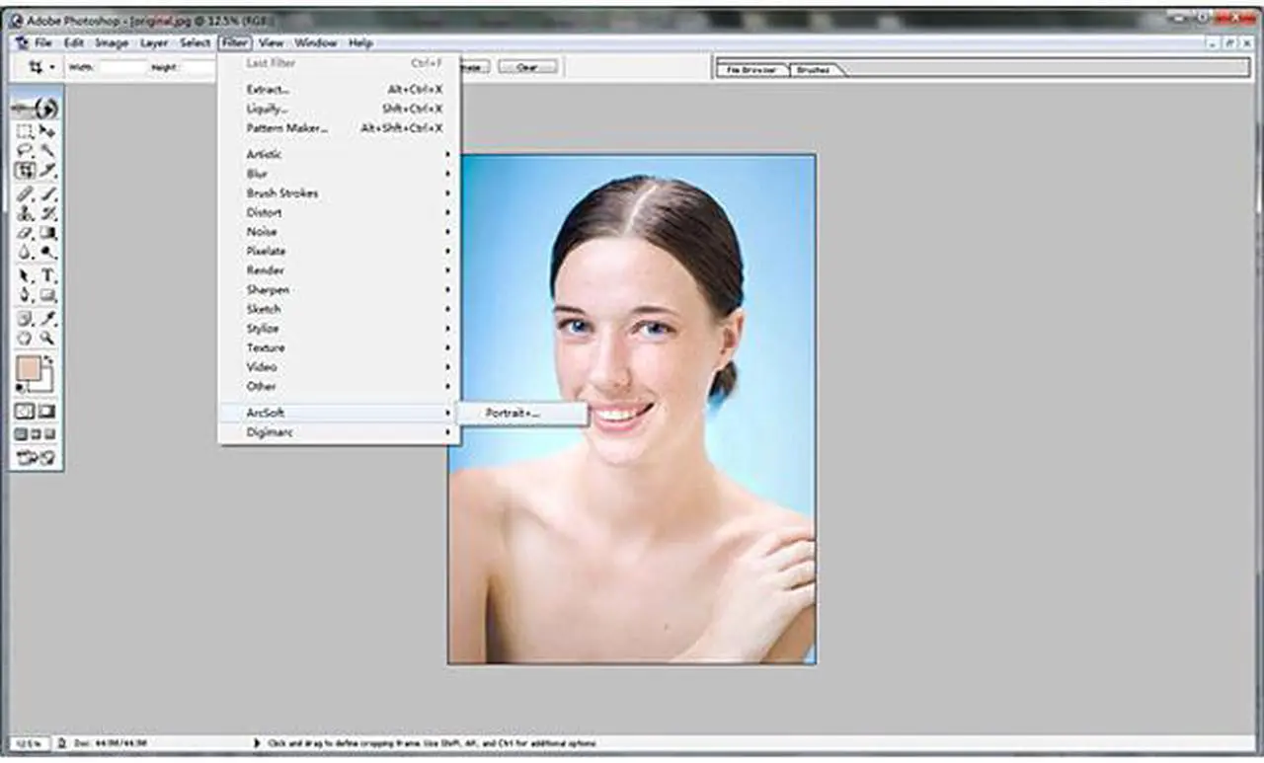Expand the Noise filter submenu

click(x=340, y=232)
